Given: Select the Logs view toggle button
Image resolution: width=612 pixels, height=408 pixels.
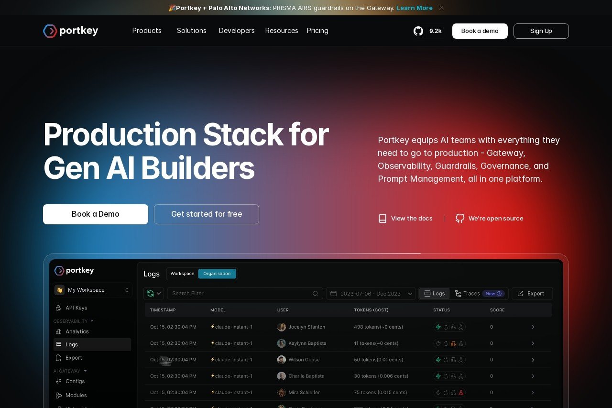Looking at the screenshot, I should 434,294.
